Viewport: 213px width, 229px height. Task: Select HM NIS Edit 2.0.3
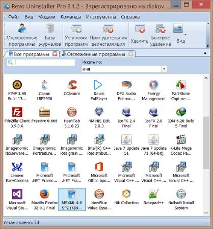99,118
